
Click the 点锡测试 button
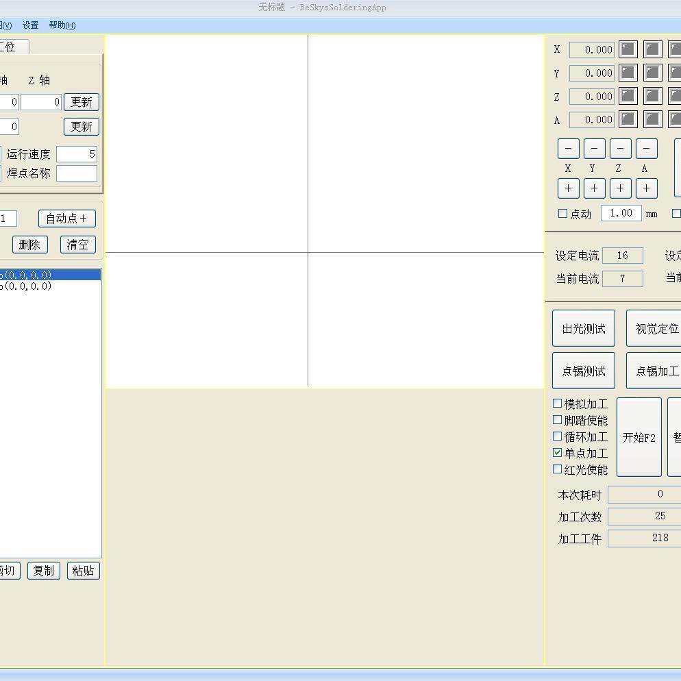(x=583, y=371)
